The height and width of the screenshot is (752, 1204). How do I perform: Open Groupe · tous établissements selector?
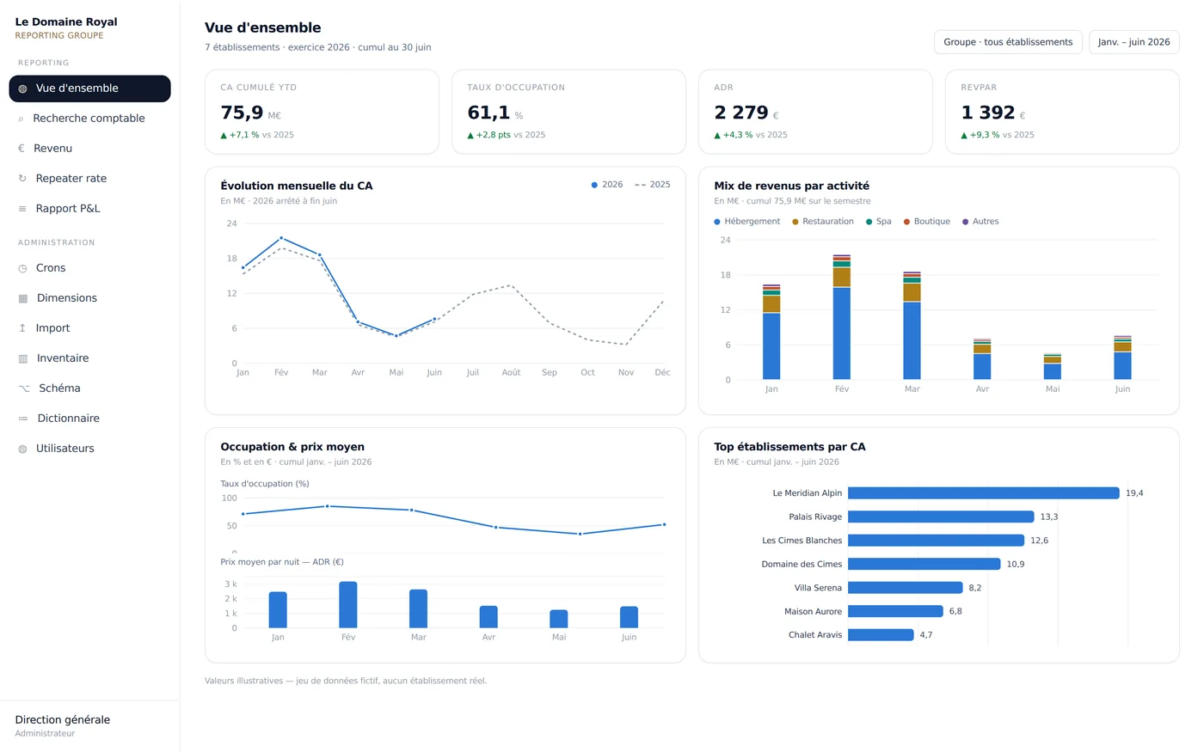point(1008,42)
